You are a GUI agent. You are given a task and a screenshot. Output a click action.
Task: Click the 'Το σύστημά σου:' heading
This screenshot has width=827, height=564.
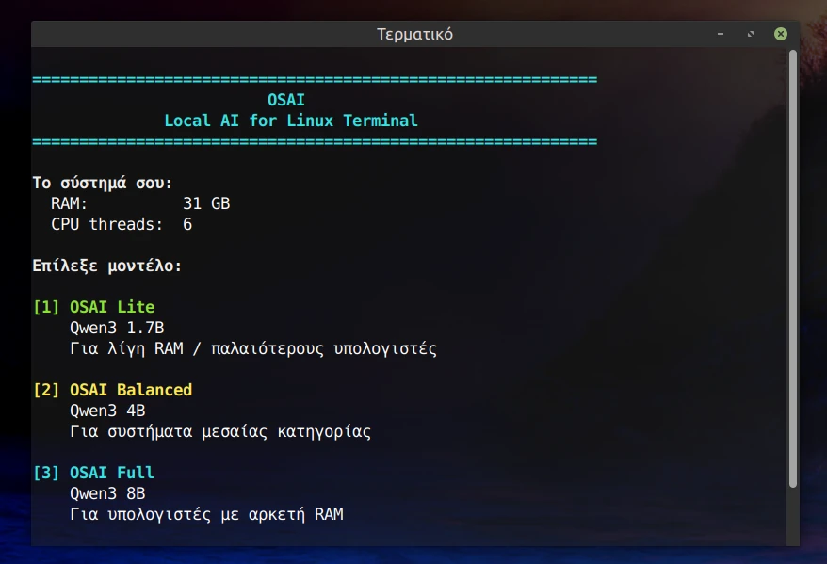click(x=103, y=183)
